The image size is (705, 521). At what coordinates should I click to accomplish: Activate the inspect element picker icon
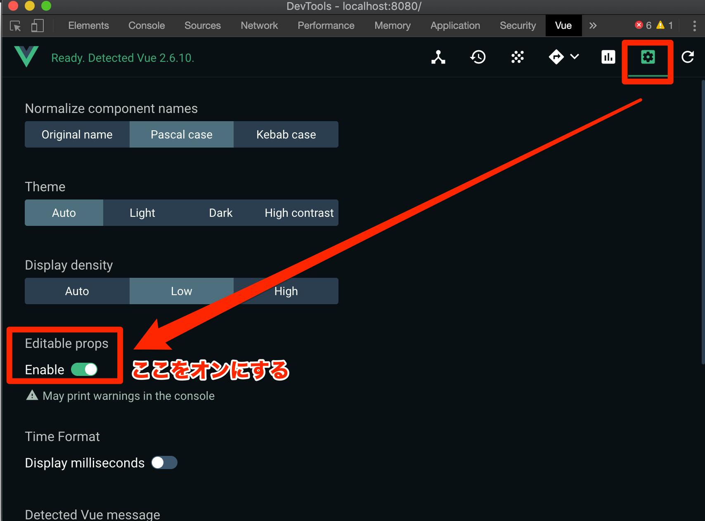(15, 26)
